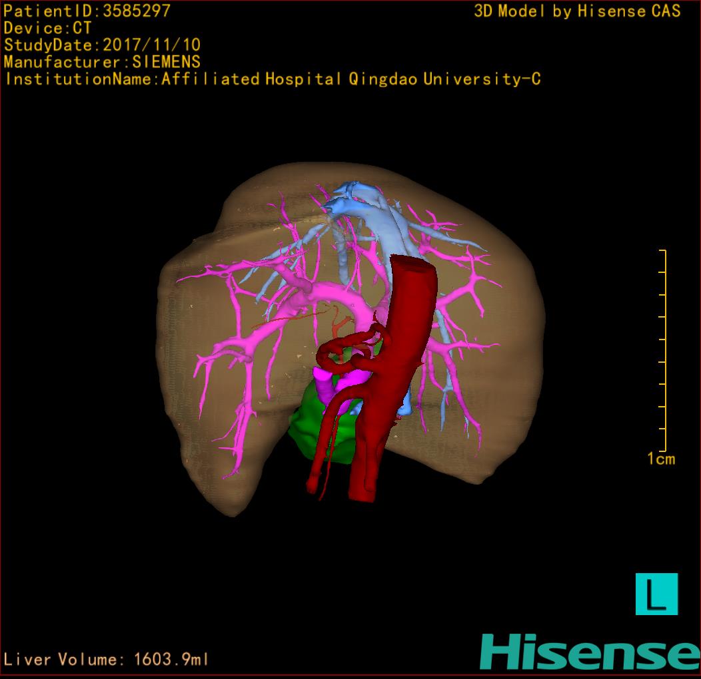
Task: Click the yellow scale bar ruler
Action: [x=662, y=350]
